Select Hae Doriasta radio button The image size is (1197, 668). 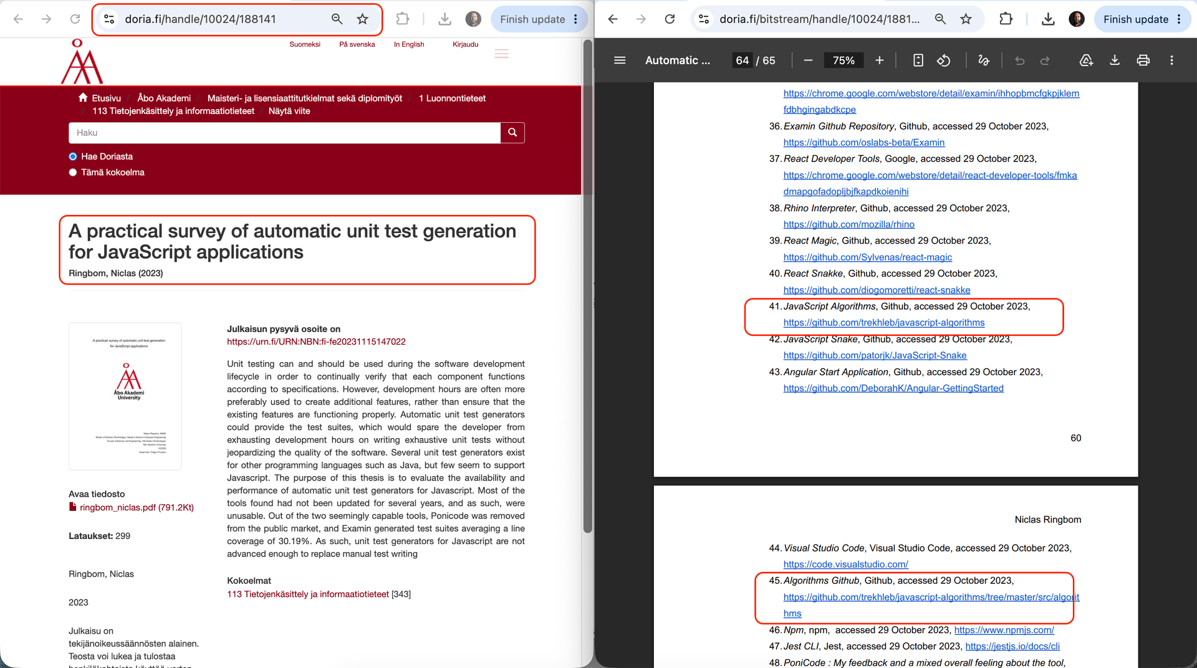(x=73, y=156)
